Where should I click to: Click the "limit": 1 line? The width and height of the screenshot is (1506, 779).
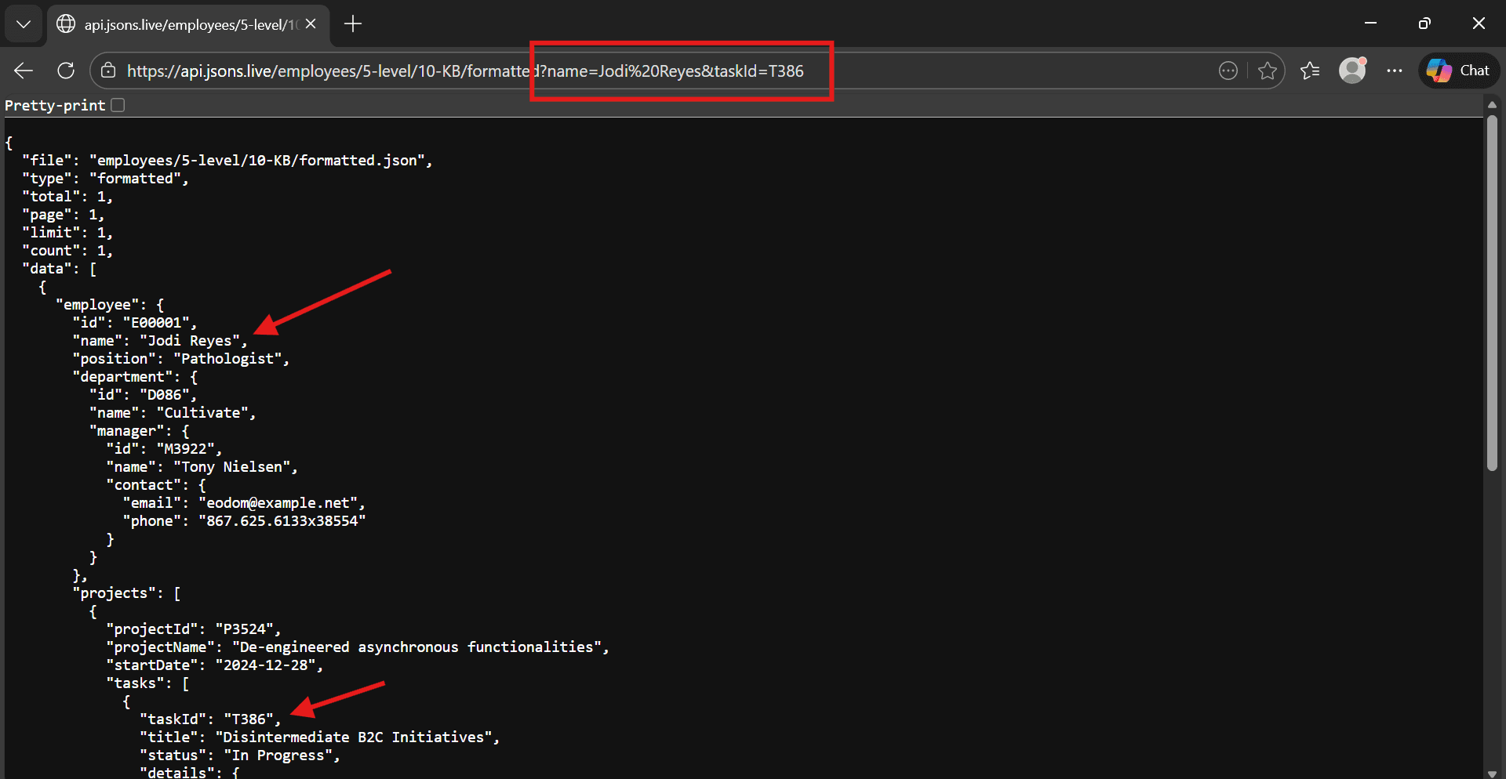[67, 232]
